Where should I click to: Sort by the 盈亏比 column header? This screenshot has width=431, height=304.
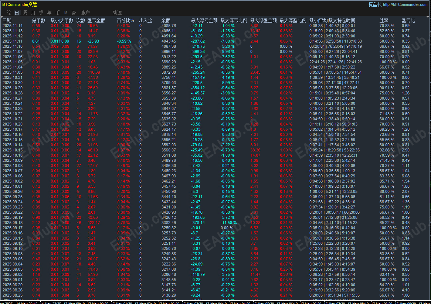point(408,20)
